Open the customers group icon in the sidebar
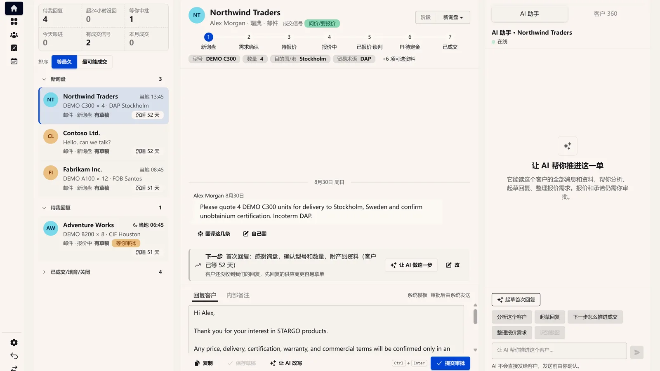The image size is (660, 371). click(x=14, y=35)
